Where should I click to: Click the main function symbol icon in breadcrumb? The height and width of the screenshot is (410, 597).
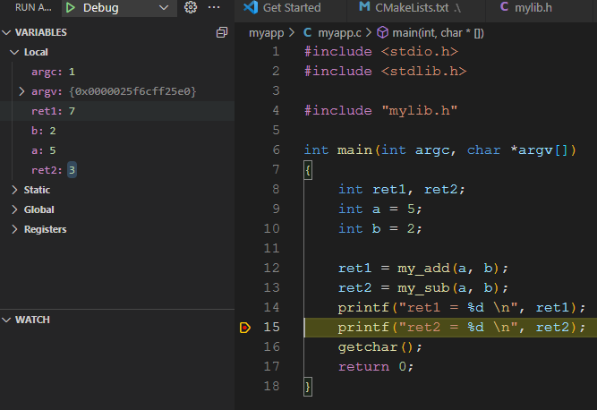(382, 33)
